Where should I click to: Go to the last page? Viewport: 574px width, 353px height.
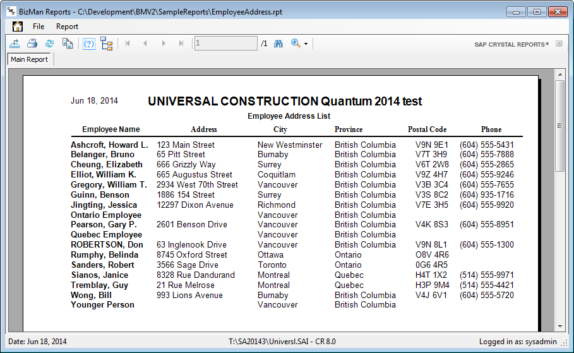tap(181, 44)
